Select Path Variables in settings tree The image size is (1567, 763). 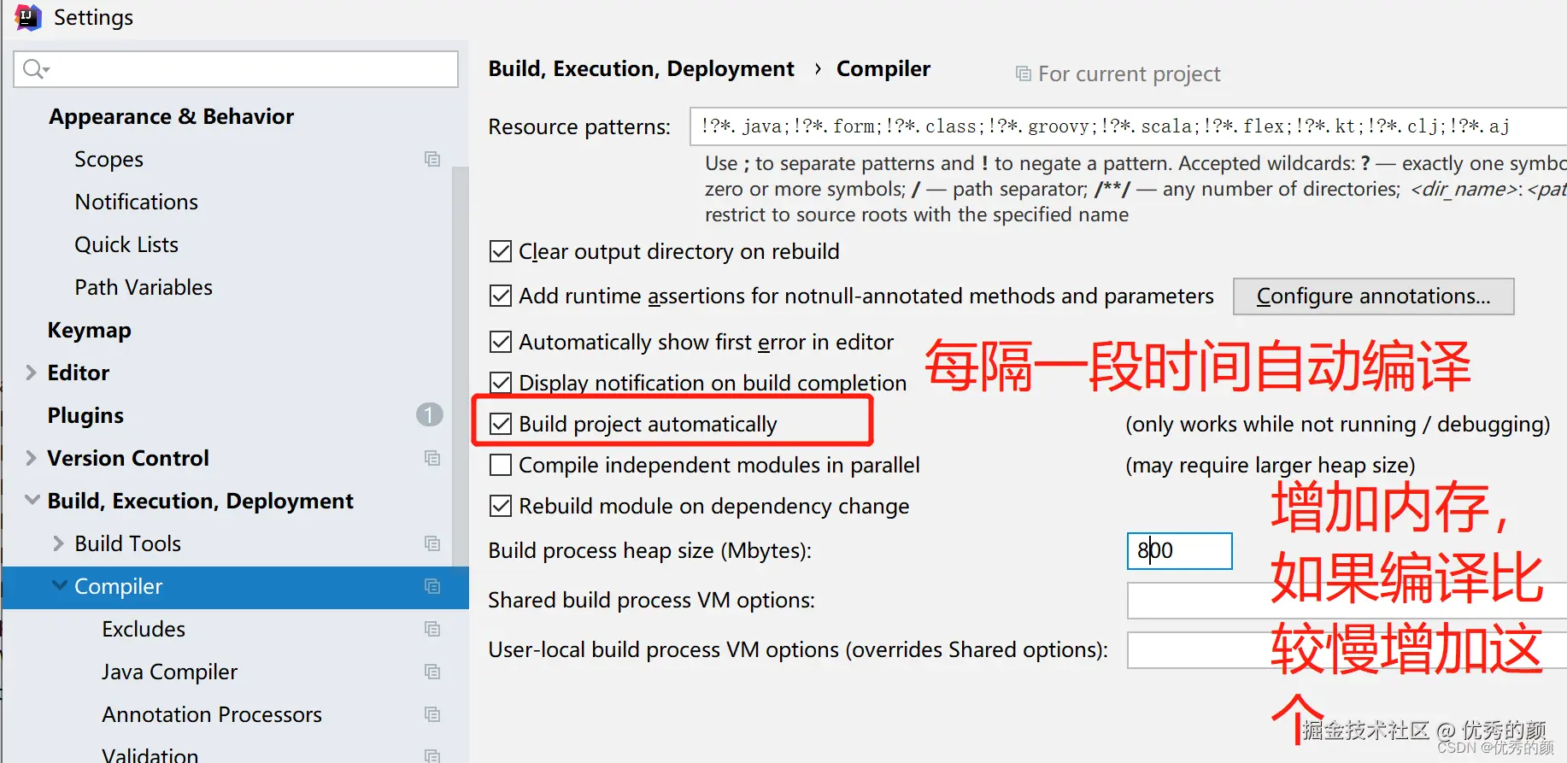point(144,287)
